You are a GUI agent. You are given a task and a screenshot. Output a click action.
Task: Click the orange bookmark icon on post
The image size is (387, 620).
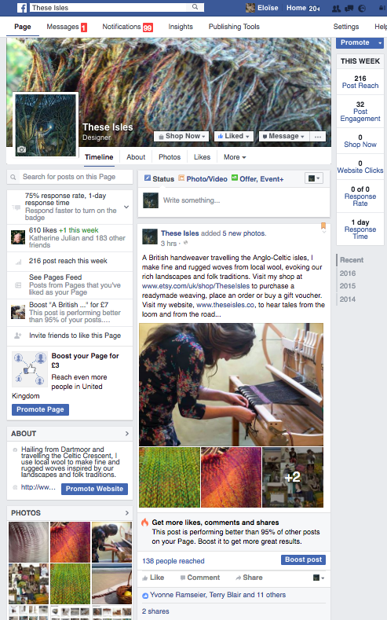(x=323, y=226)
